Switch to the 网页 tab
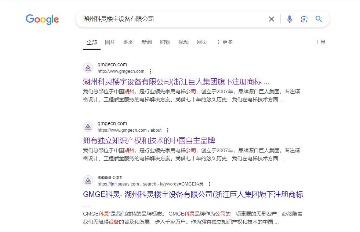The image size is (360, 232). (202, 42)
